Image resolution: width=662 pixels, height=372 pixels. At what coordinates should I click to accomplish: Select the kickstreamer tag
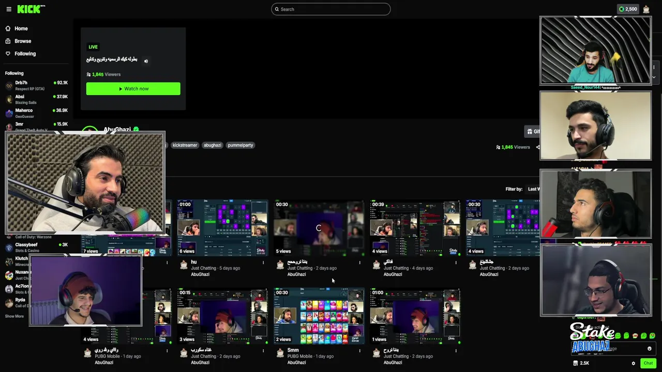(x=185, y=145)
